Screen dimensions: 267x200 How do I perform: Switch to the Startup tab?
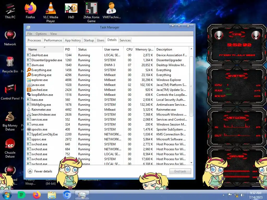pyautogui.click(x=89, y=40)
